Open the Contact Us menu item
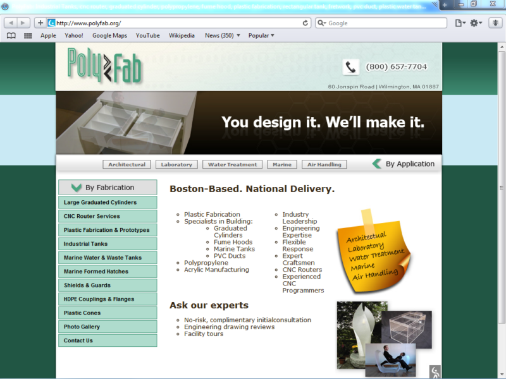 click(108, 340)
